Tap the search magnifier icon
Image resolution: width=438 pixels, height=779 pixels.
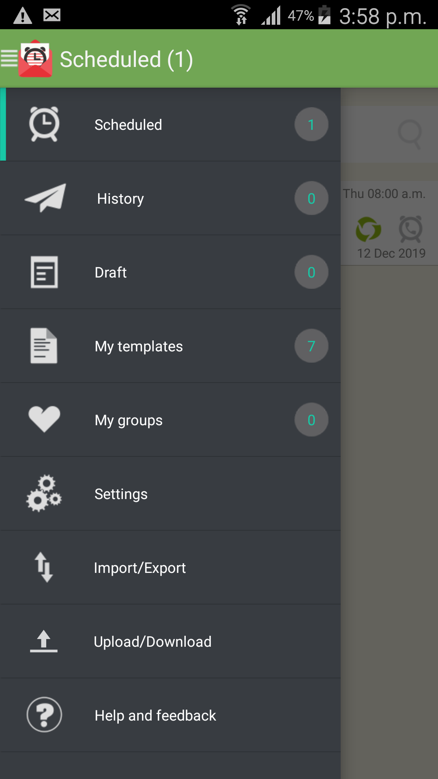(410, 134)
